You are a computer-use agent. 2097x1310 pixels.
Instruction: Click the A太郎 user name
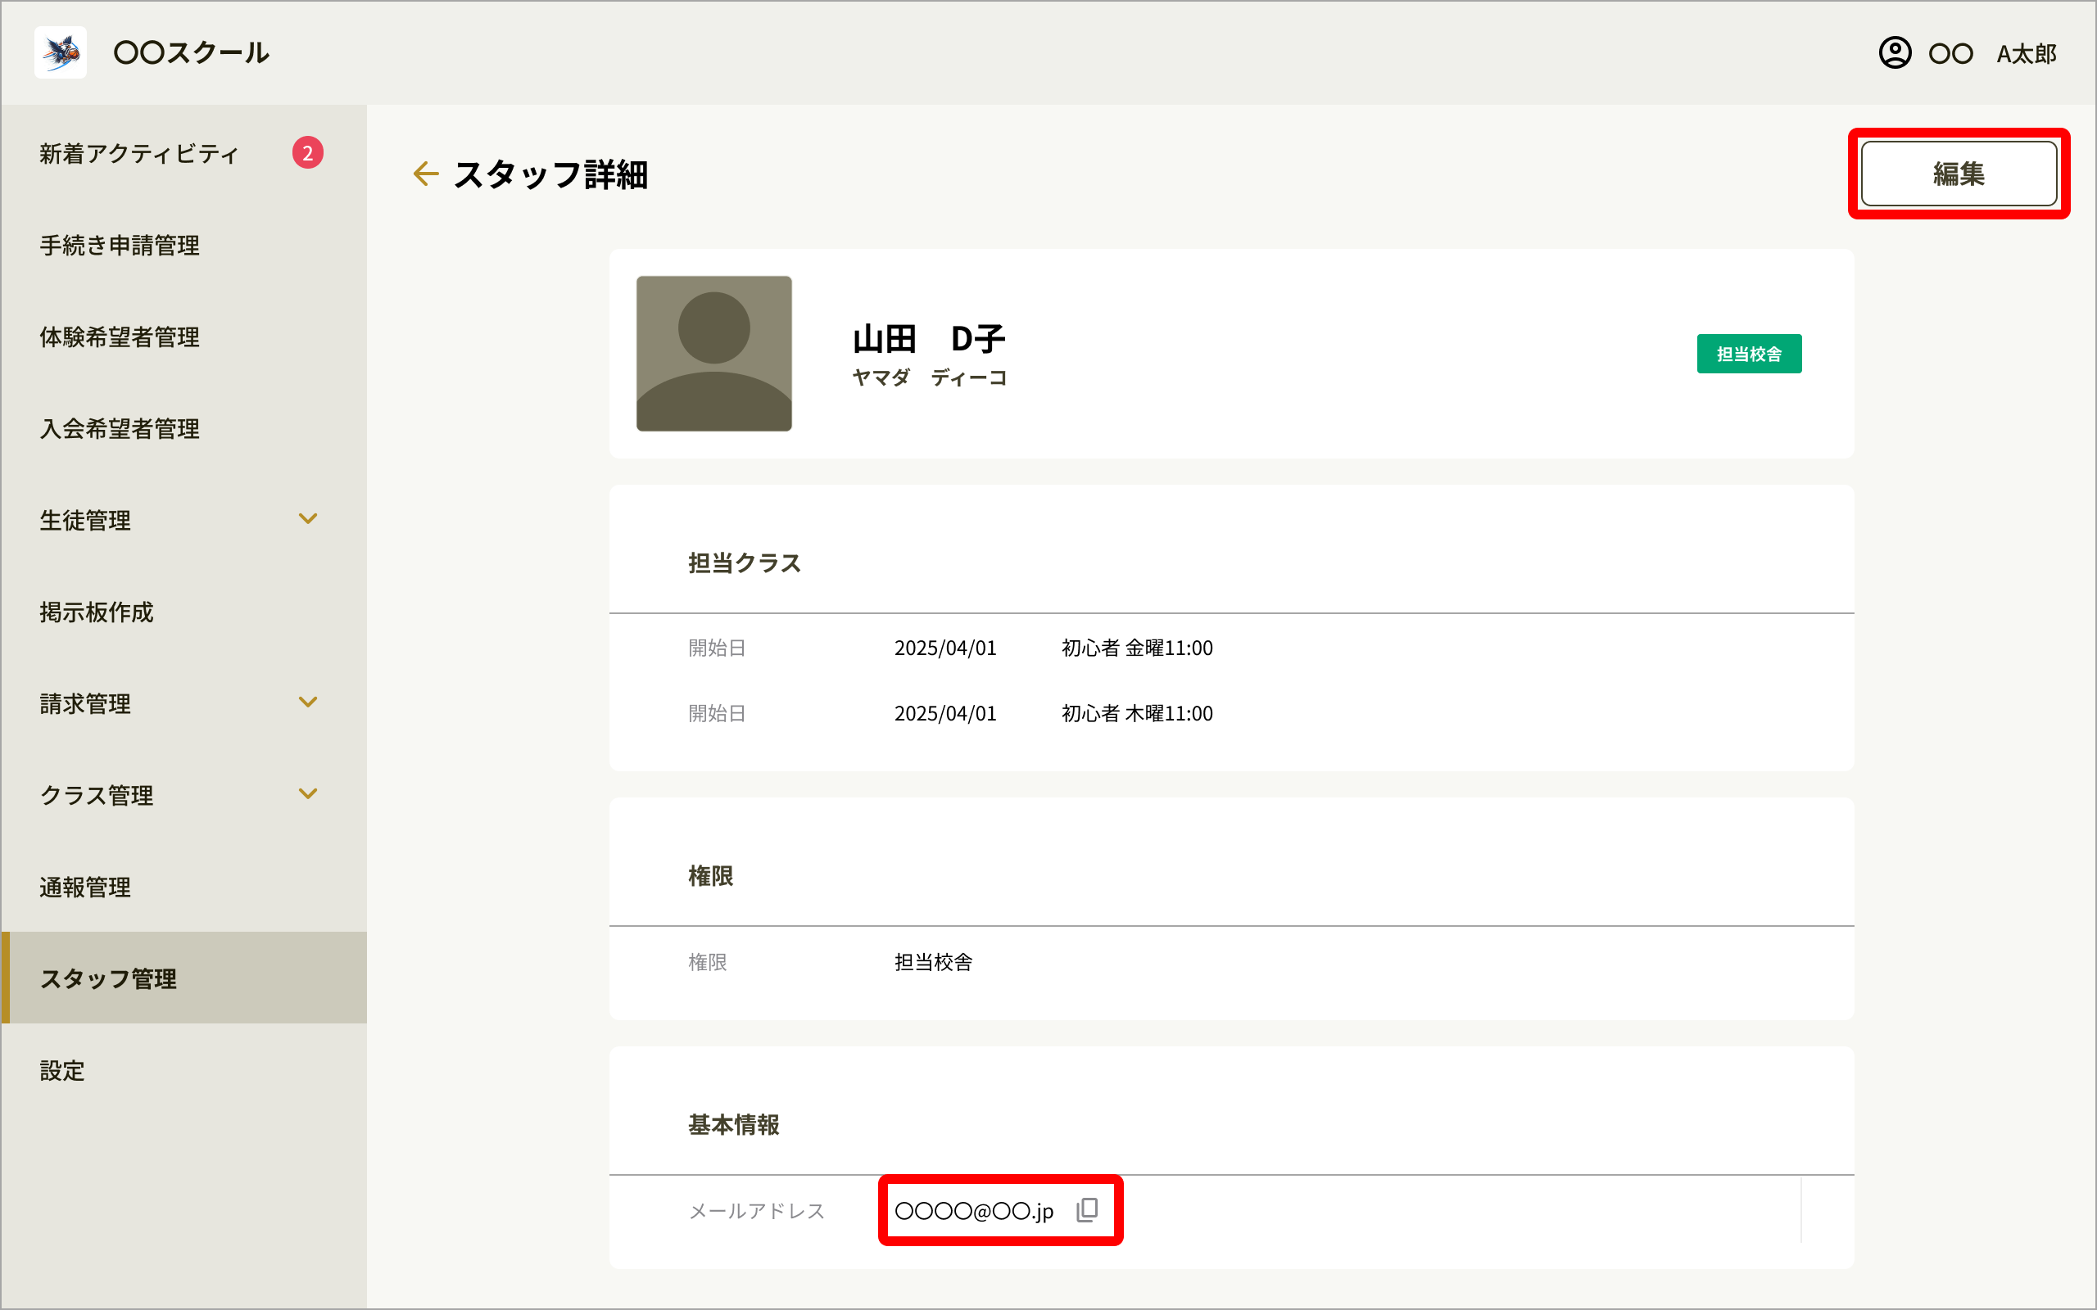(2026, 54)
